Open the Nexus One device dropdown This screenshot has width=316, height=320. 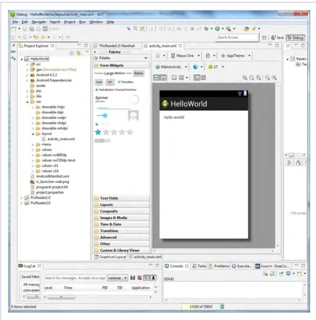pos(199,56)
